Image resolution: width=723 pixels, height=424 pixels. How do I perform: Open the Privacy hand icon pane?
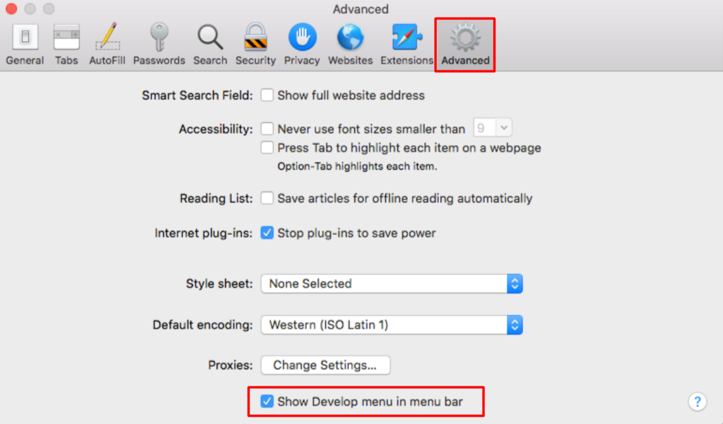click(302, 45)
